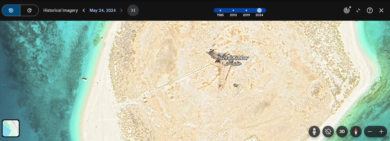Close the Historical Imagery panel
The height and width of the screenshot is (141, 390).
[381, 10]
